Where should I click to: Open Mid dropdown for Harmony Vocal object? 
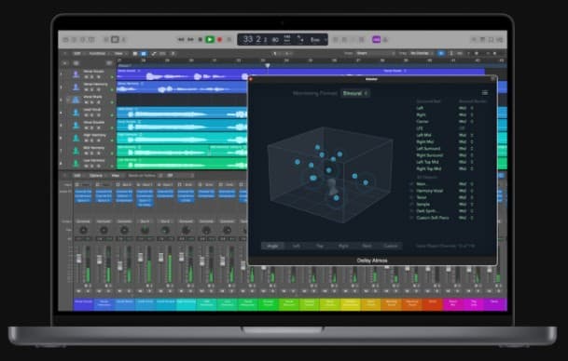coord(465,191)
